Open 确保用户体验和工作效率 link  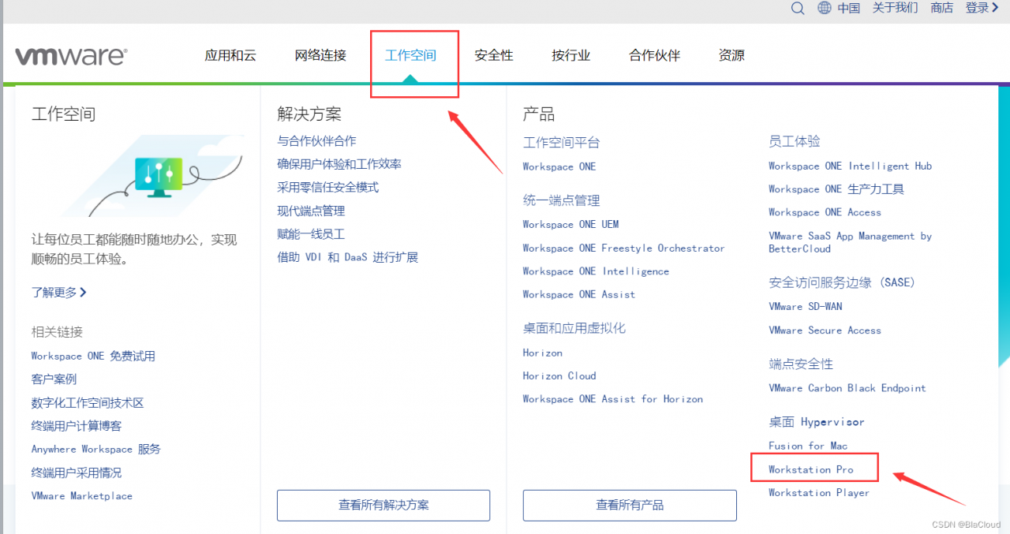[x=339, y=164]
